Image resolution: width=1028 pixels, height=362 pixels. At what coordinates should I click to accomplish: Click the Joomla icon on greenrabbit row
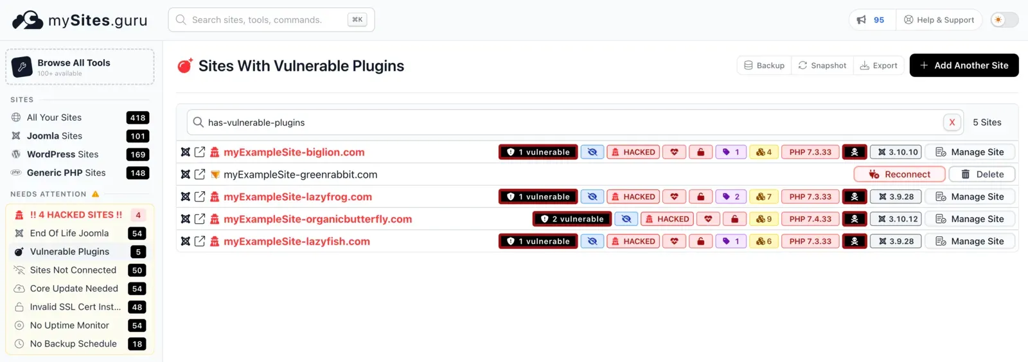[185, 175]
